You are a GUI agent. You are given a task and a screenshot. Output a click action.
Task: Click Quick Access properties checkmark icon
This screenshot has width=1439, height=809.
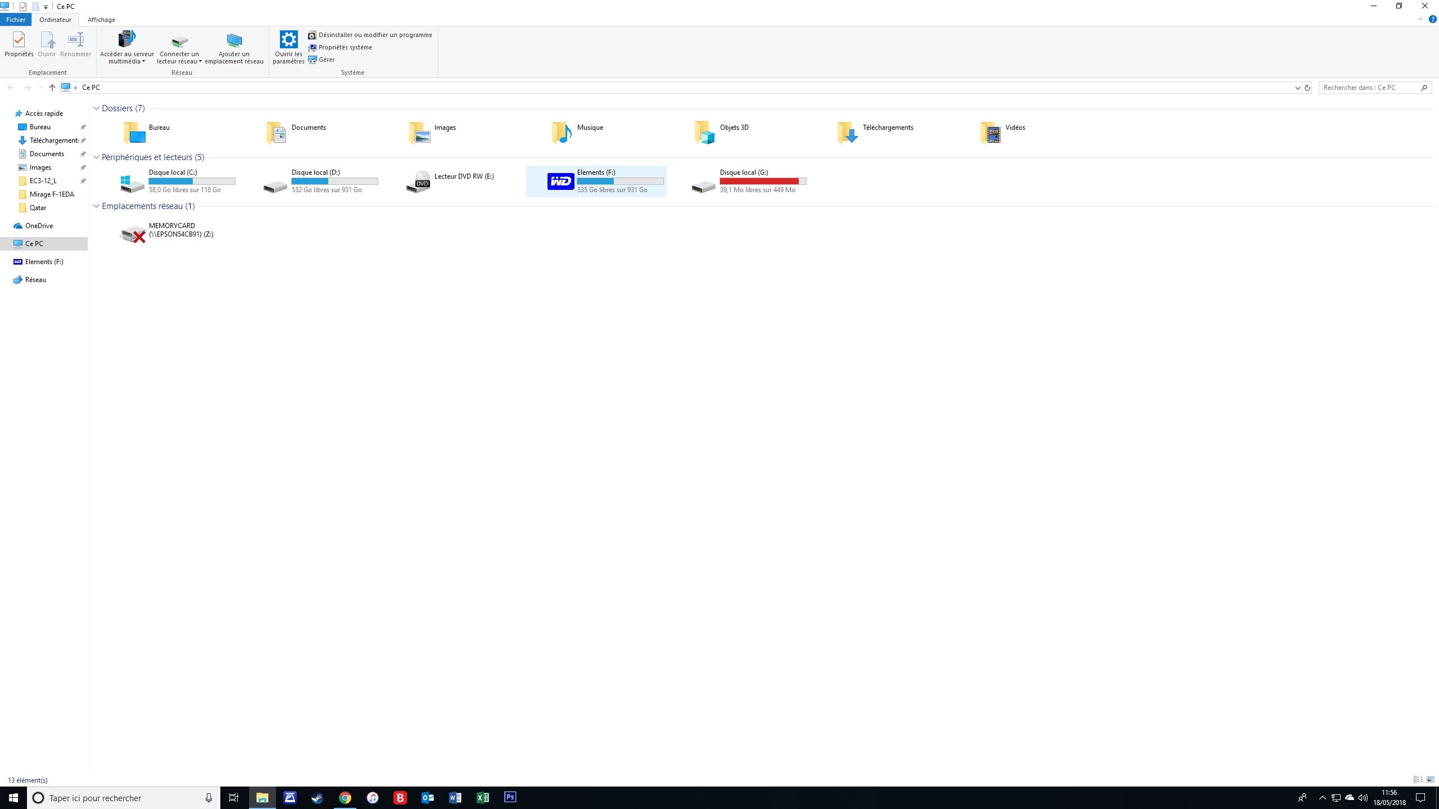23,7
